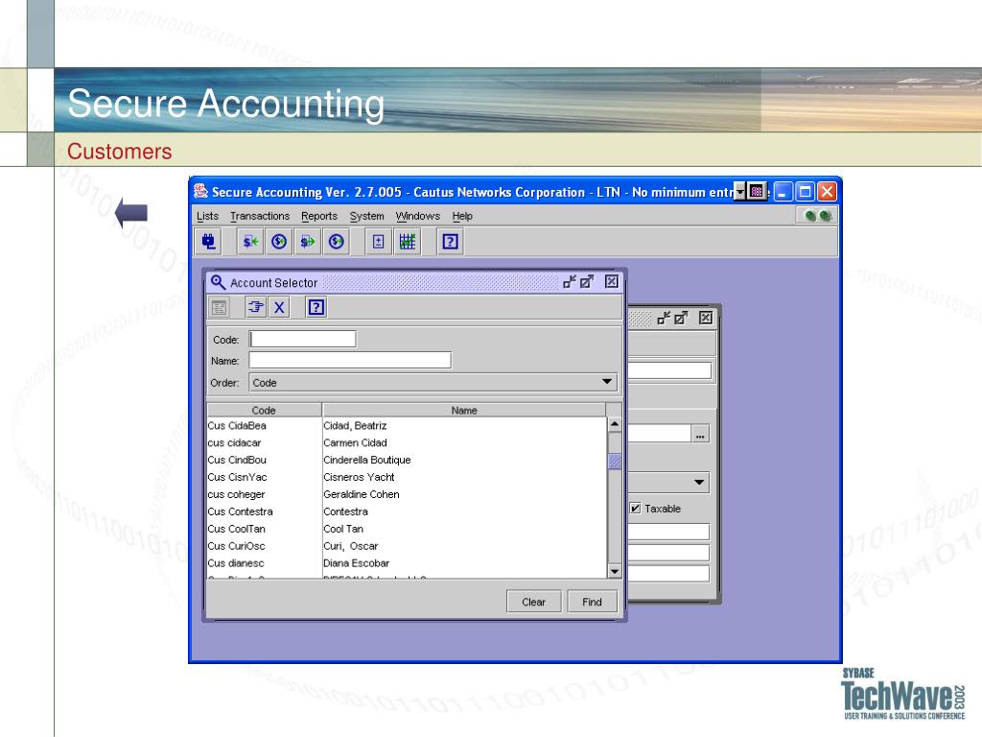982x737 pixels.
Task: Click the scrollbar down arrow in account list
Action: (x=615, y=571)
